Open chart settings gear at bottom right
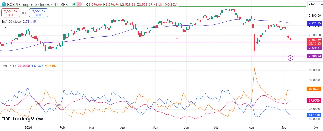323x131 pixels. coord(316,127)
